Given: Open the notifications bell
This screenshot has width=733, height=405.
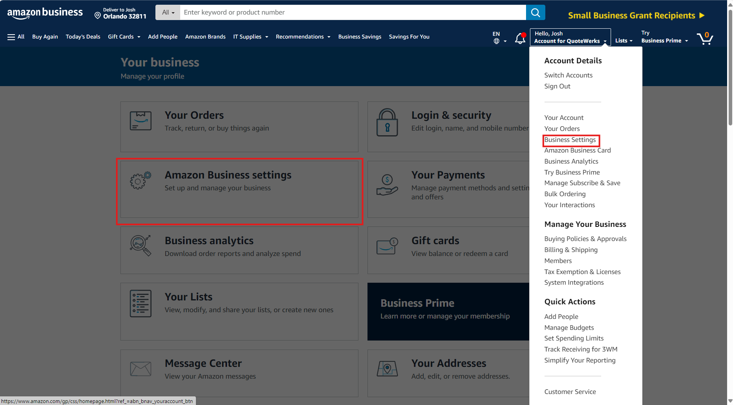Looking at the screenshot, I should point(520,38).
